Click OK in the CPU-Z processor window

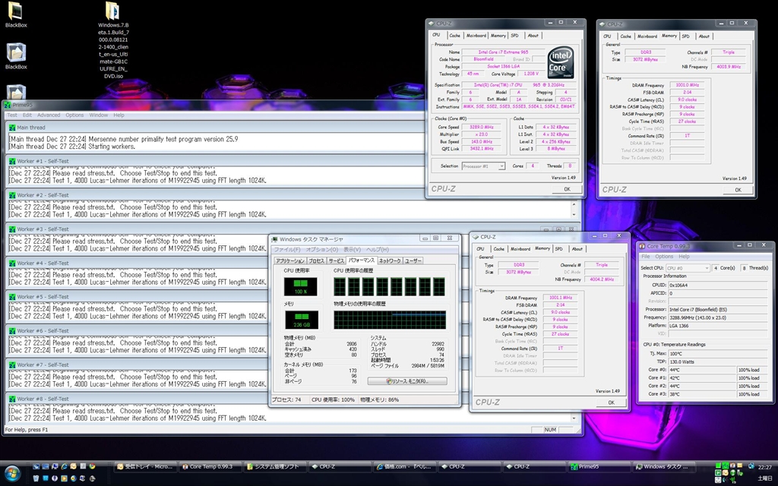[x=566, y=189]
